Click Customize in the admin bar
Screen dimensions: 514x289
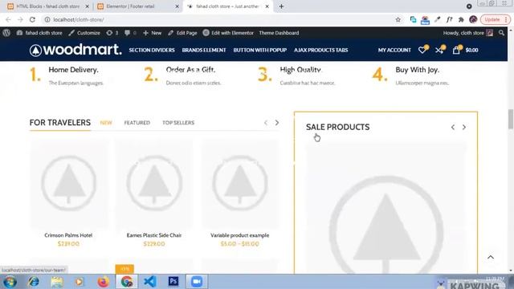click(84, 33)
